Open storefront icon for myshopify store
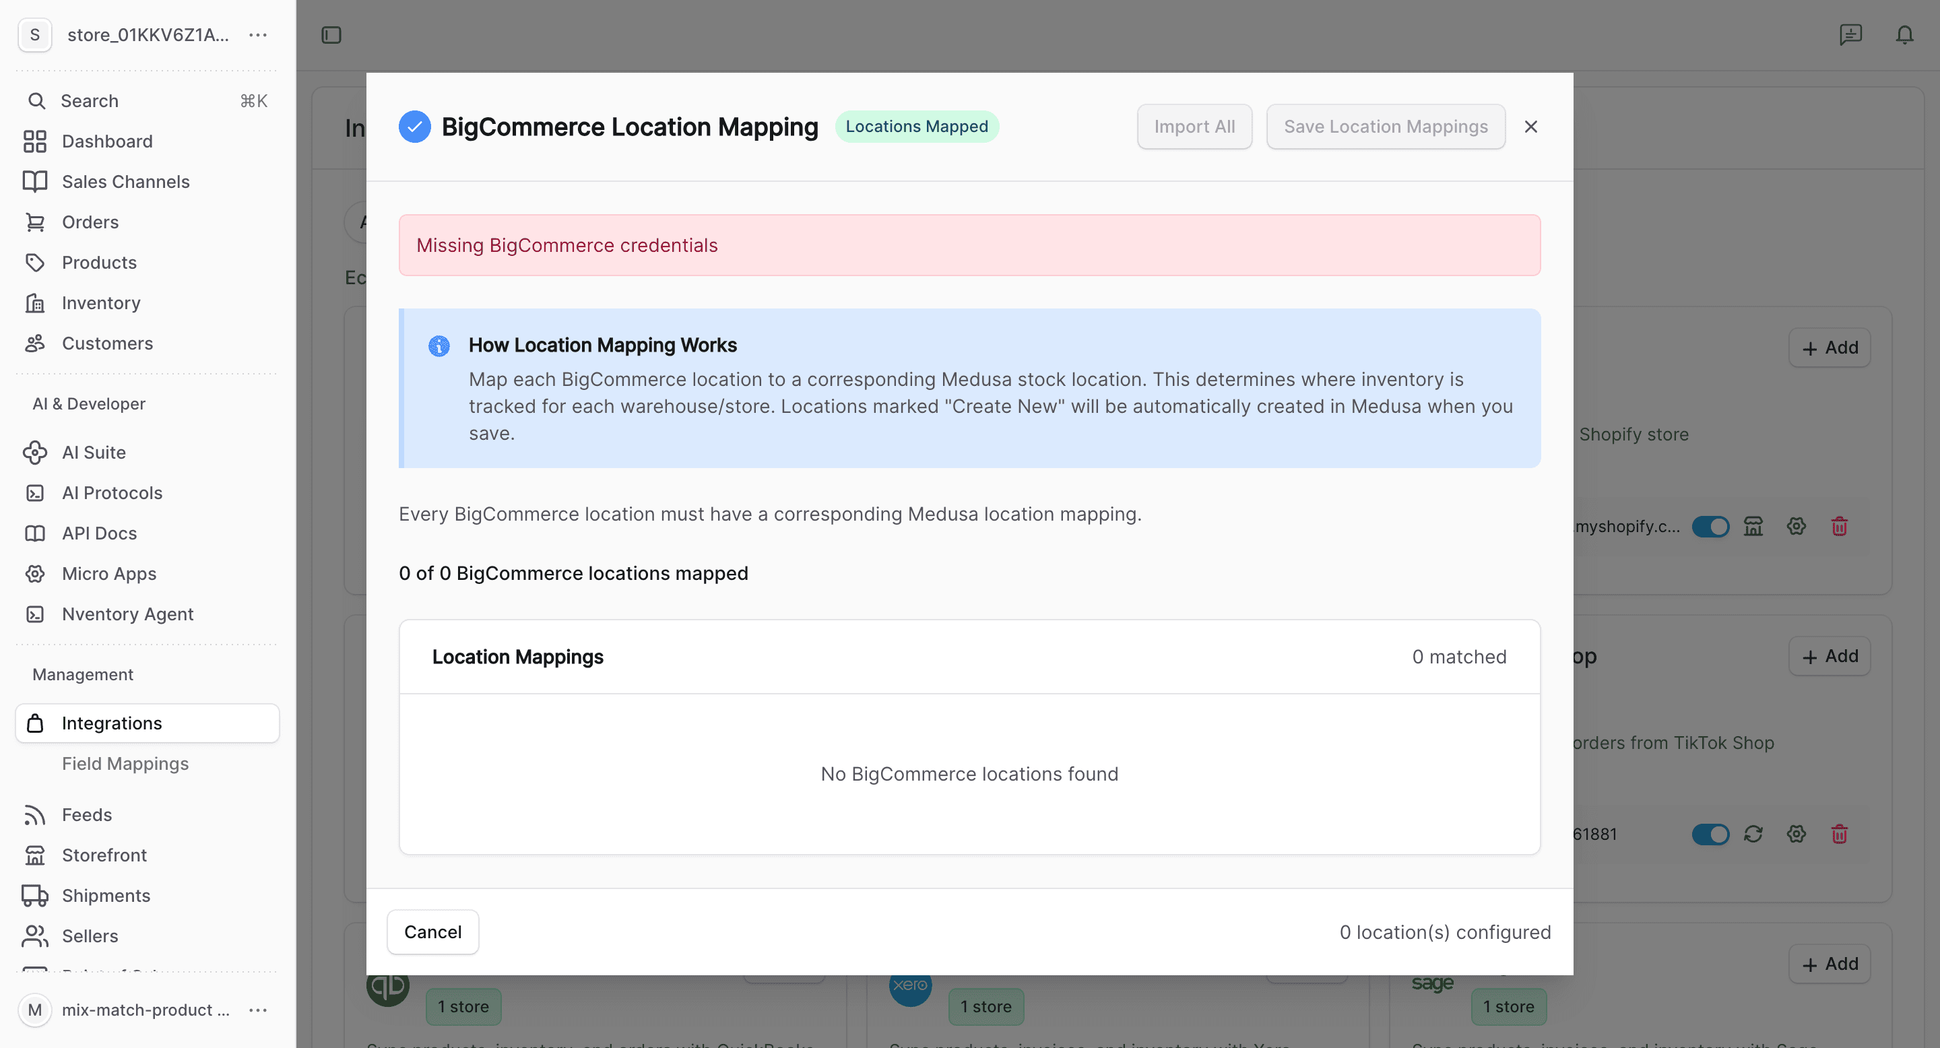Image resolution: width=1940 pixels, height=1048 pixels. [x=1753, y=526]
